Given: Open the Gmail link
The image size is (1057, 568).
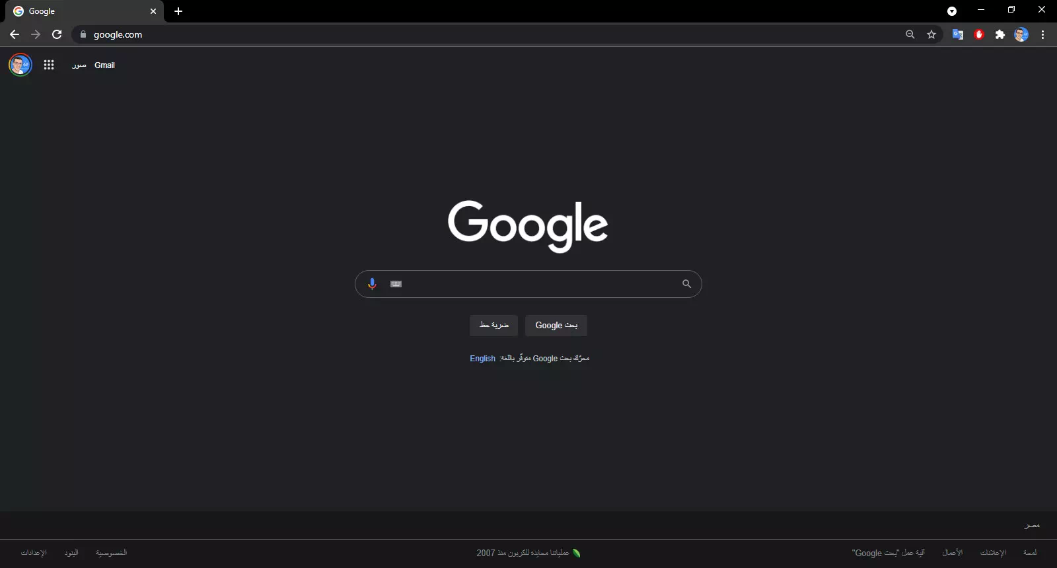Looking at the screenshot, I should (104, 65).
